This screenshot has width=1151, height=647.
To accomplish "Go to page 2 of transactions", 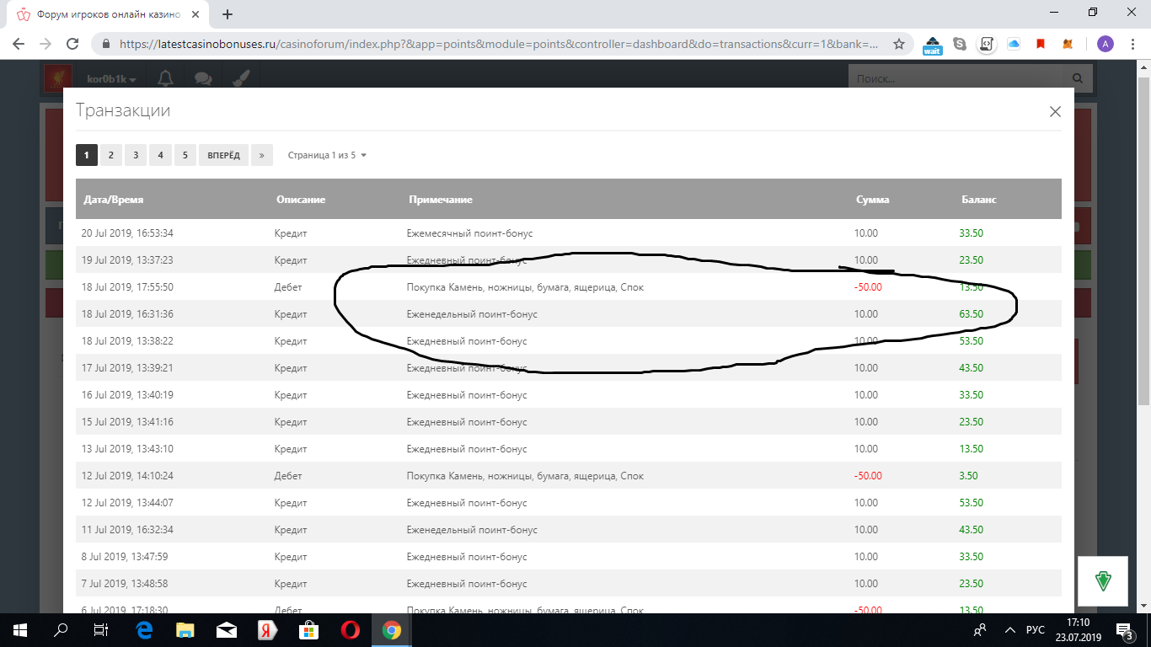I will point(110,155).
